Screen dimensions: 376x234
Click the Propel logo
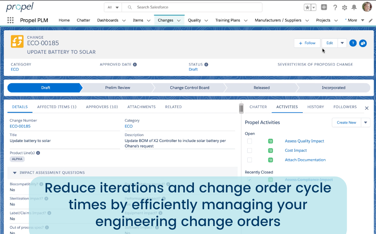[x=20, y=7]
